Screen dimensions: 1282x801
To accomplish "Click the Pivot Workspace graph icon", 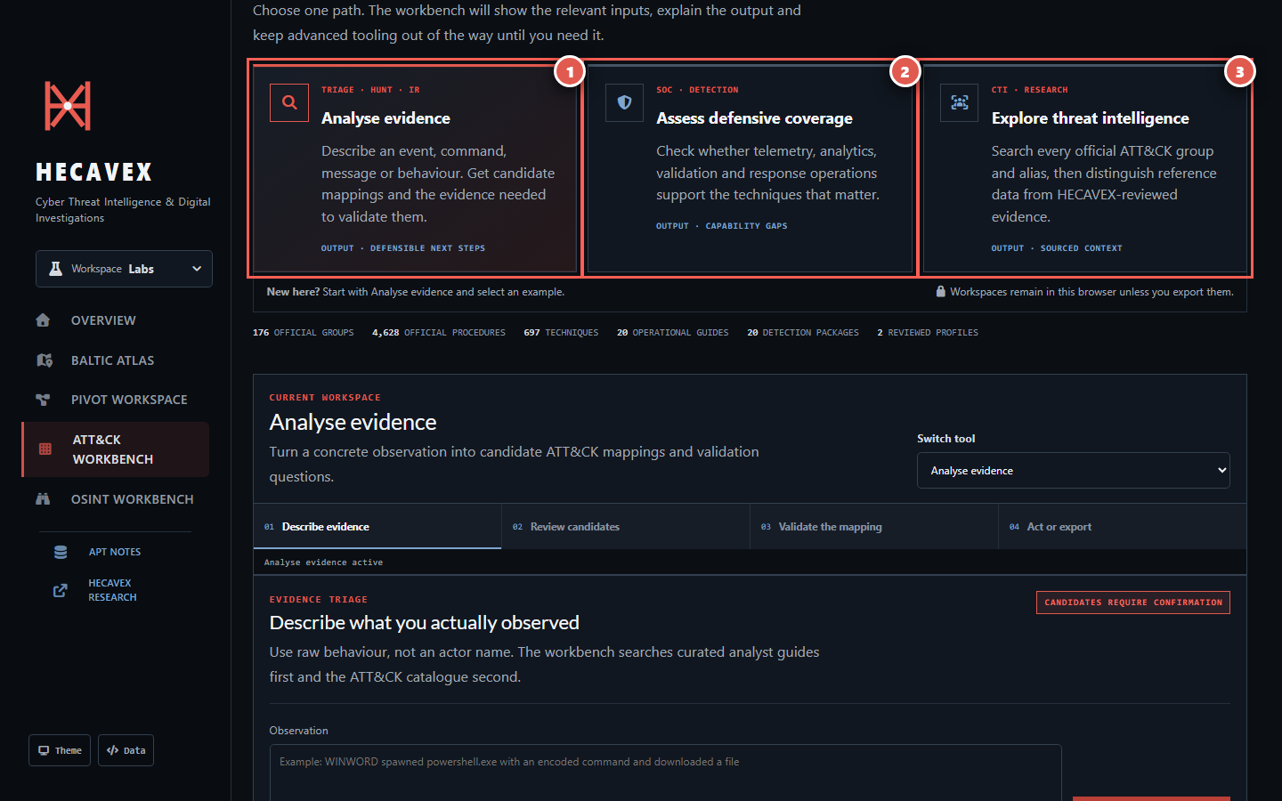I will pos(43,400).
